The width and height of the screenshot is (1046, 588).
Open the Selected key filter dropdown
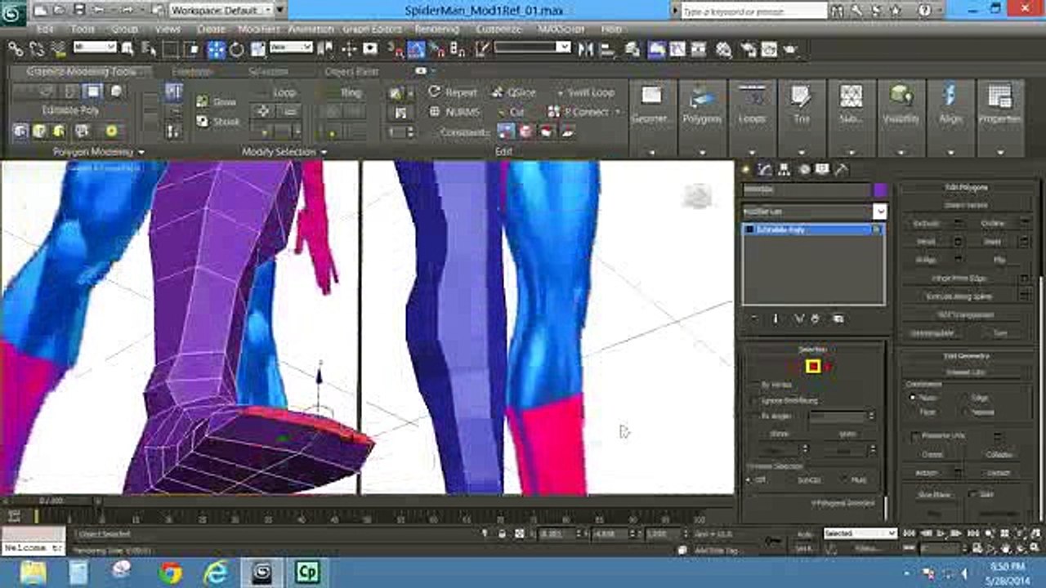[860, 533]
